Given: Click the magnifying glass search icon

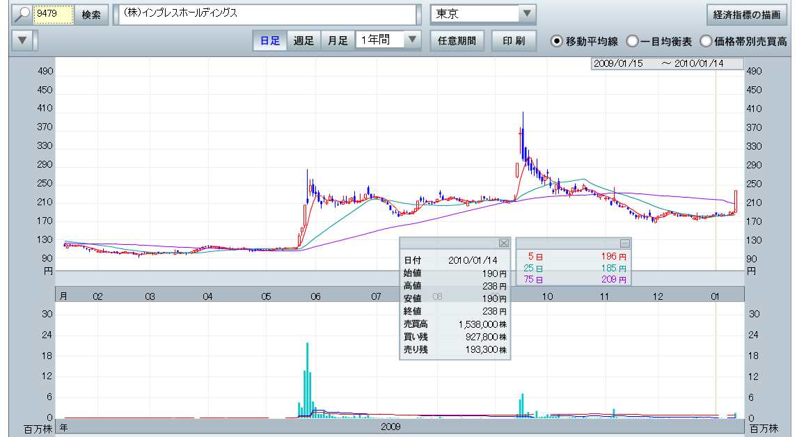Looking at the screenshot, I should coord(22,14).
